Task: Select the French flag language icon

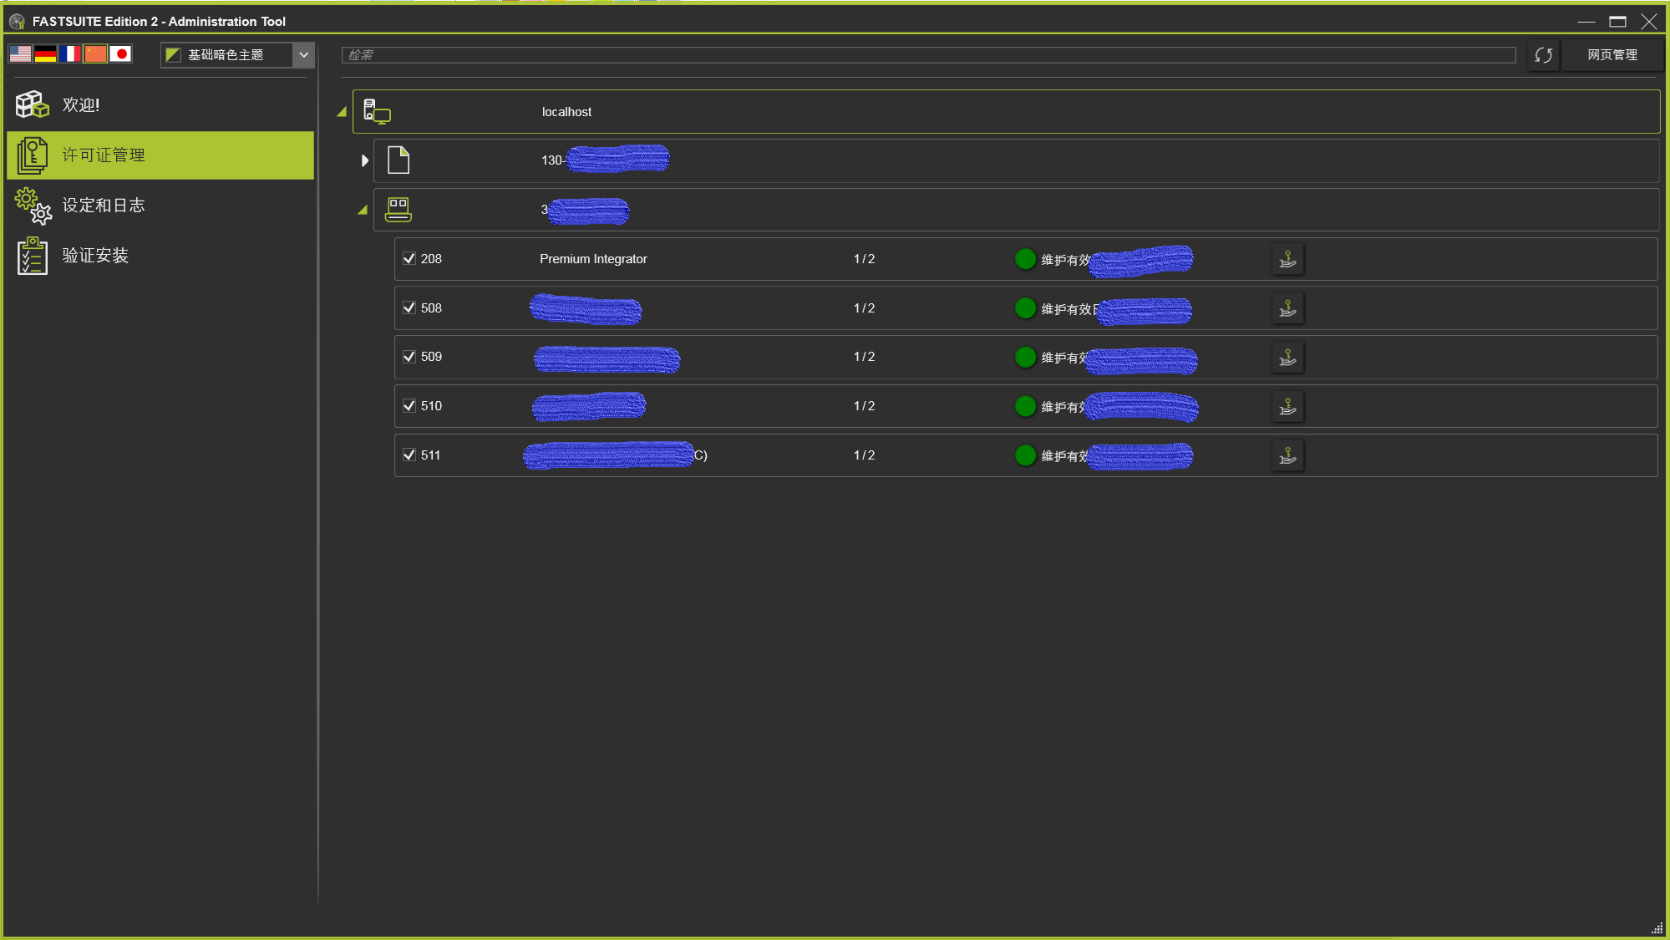Action: coord(70,54)
